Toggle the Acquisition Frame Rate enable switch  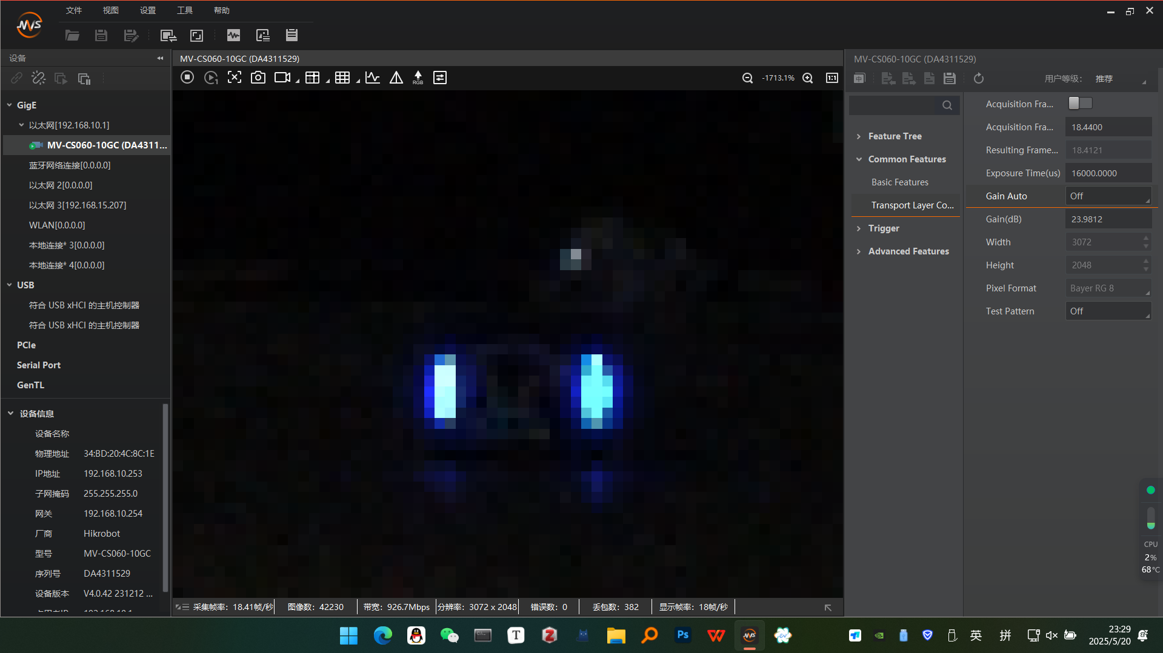(1080, 104)
